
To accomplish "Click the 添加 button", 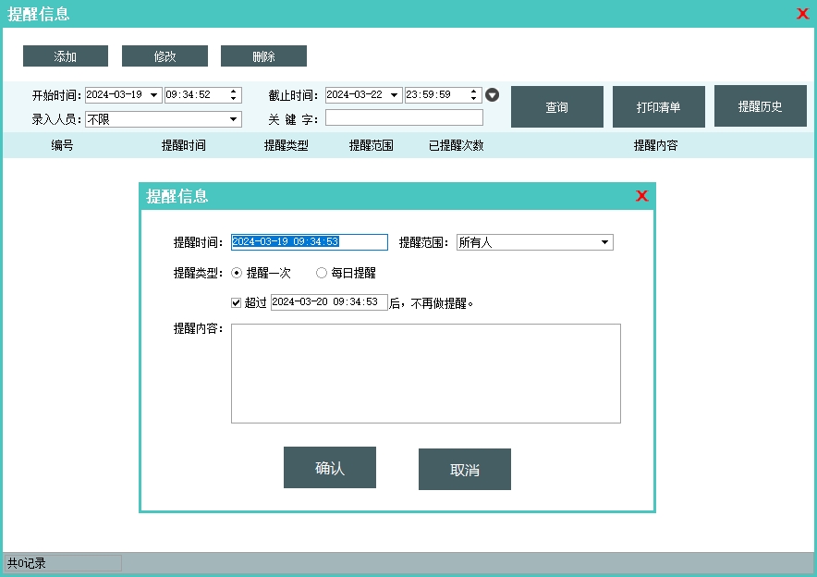I will point(66,56).
